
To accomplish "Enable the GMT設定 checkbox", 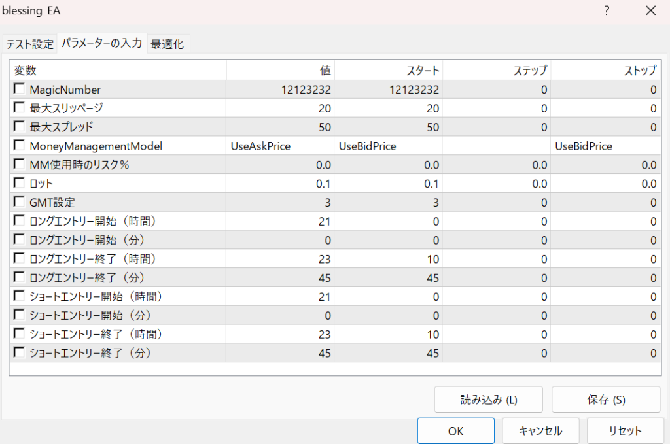I will 19,201.
